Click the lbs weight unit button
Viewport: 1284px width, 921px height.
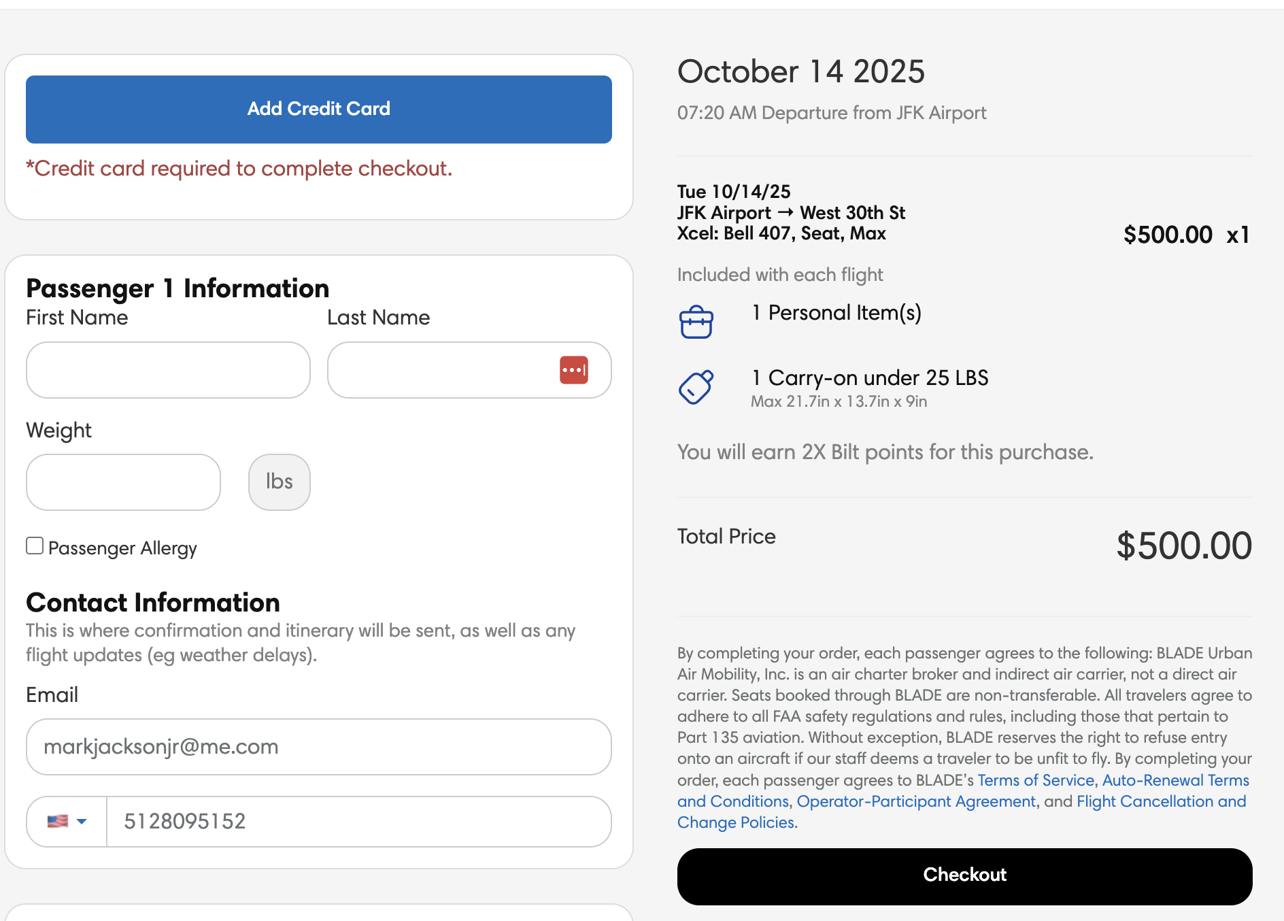pos(279,482)
